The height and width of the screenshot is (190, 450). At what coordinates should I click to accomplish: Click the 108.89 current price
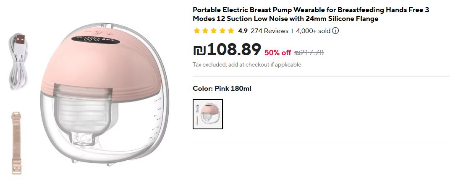click(234, 50)
